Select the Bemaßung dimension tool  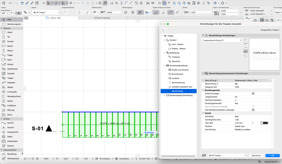[x=12, y=154]
